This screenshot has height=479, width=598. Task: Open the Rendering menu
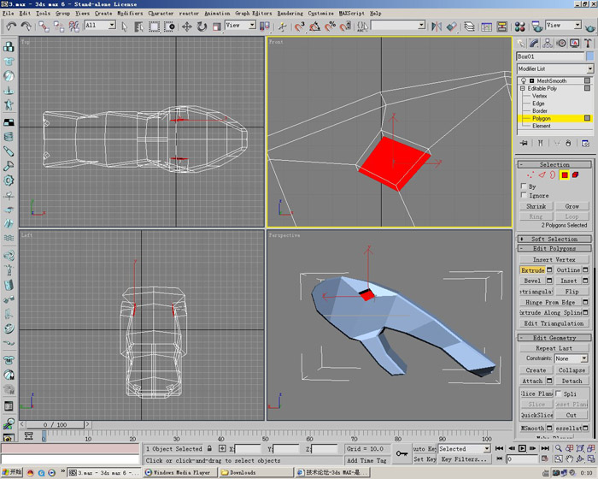tap(290, 14)
